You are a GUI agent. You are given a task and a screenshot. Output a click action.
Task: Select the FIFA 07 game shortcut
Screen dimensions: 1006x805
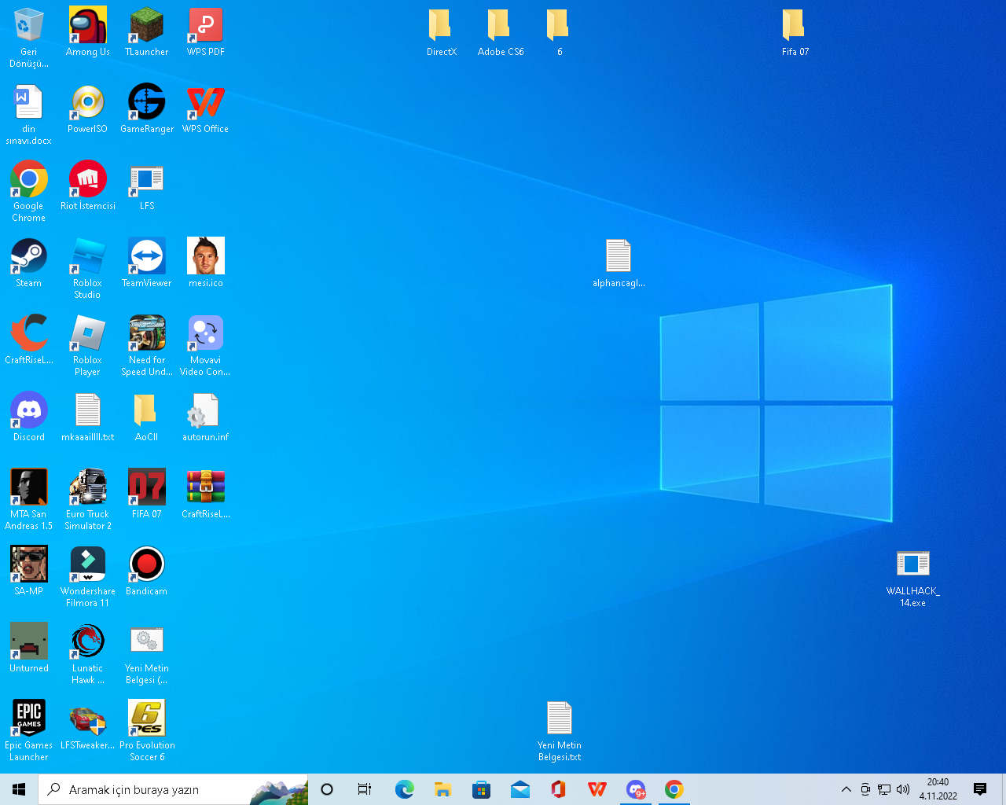click(147, 487)
